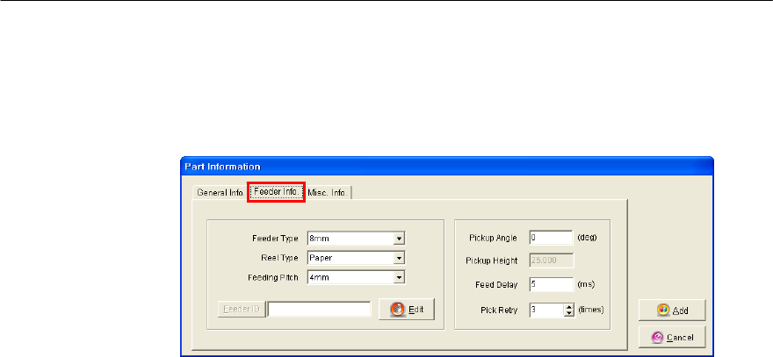Decrease Pick Retry with down arrow

569,314
